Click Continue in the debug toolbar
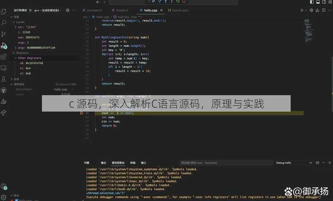The image size is (333, 201). click(153, 1)
